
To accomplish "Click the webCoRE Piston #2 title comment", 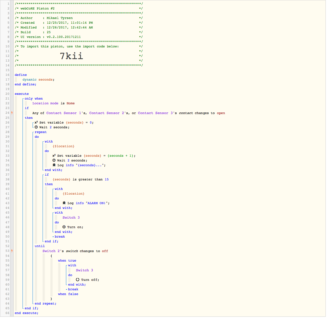I will pyautogui.click(x=79, y=8).
